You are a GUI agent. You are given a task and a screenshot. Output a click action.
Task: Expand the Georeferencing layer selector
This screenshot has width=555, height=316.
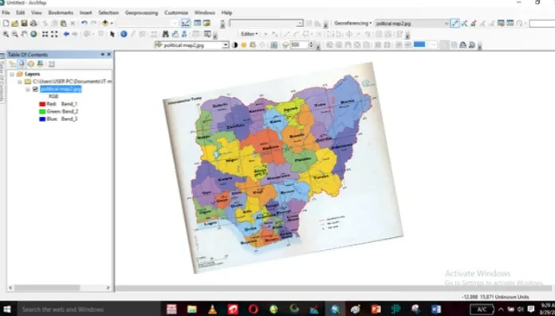tap(446, 24)
